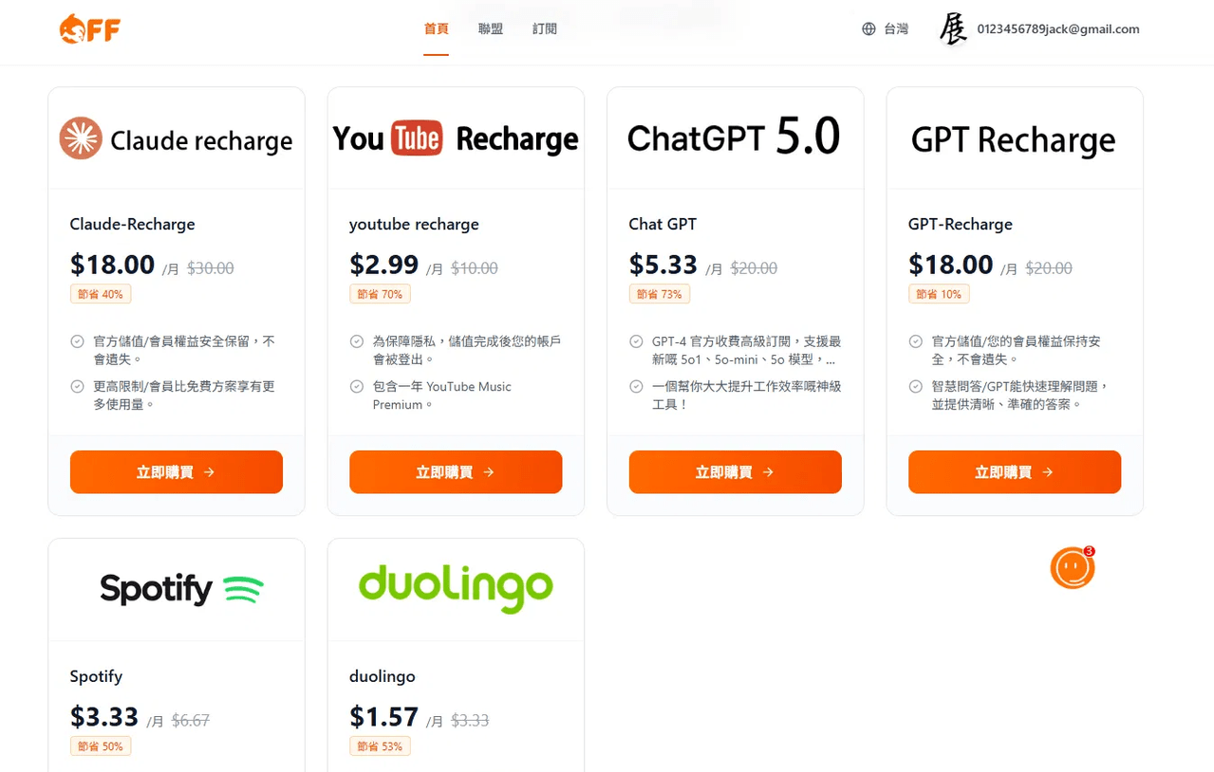1214x772 pixels.
Task: Click the orange FF site logo
Action: click(89, 29)
